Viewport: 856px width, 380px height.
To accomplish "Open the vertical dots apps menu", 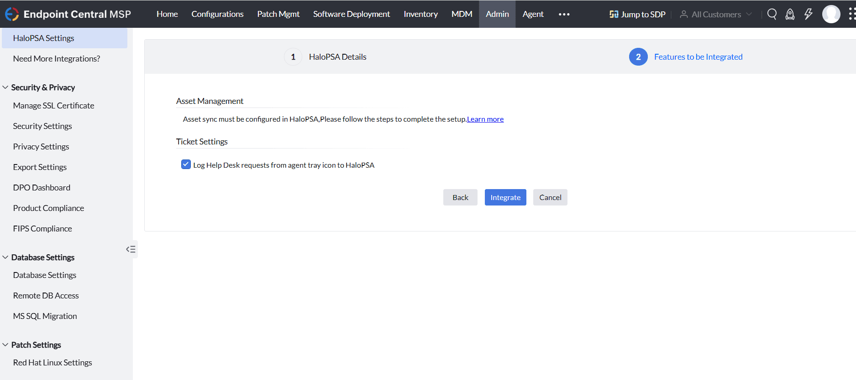I will tap(852, 14).
